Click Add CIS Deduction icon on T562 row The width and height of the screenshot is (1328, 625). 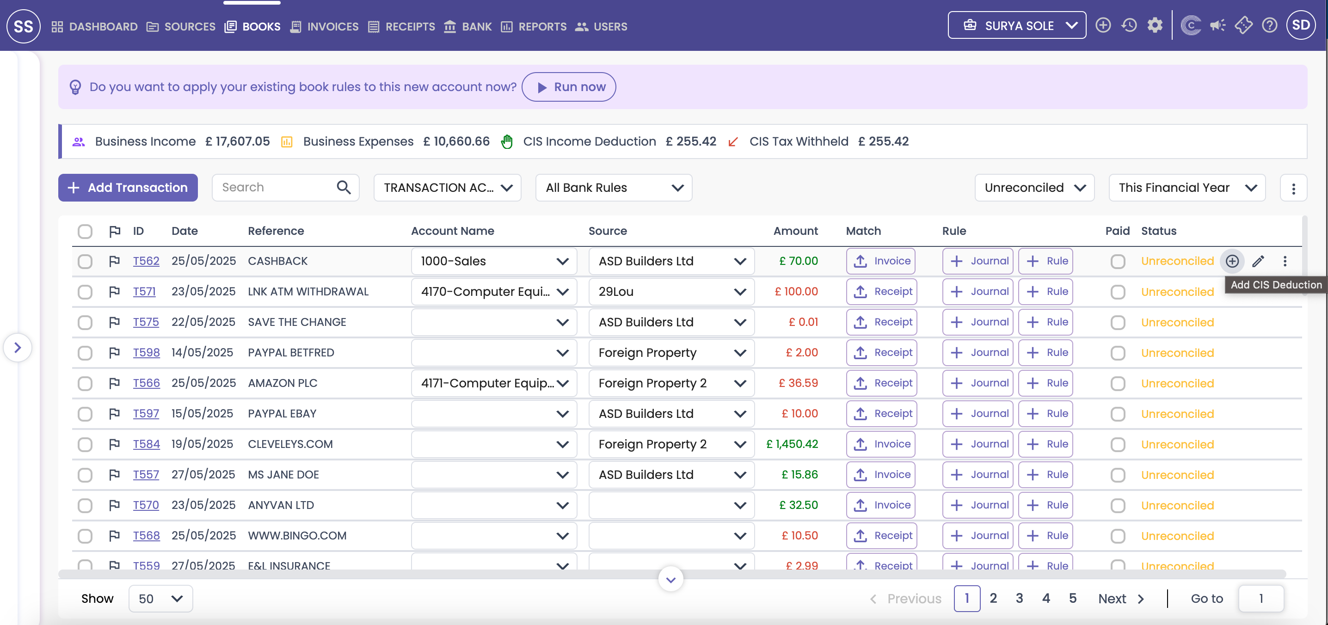pyautogui.click(x=1232, y=261)
